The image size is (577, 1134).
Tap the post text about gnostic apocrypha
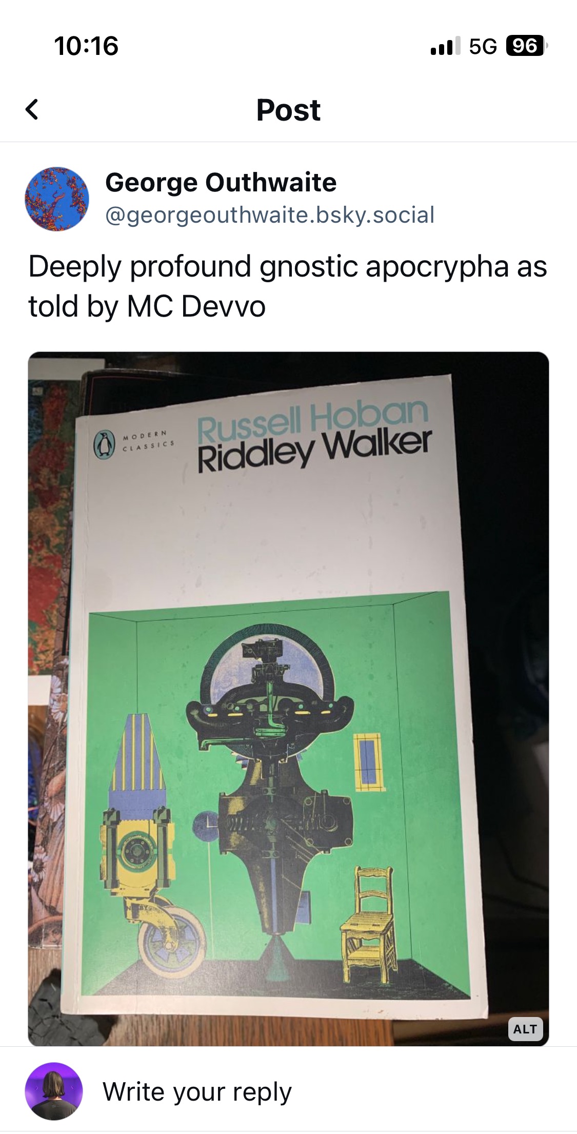[x=288, y=286]
